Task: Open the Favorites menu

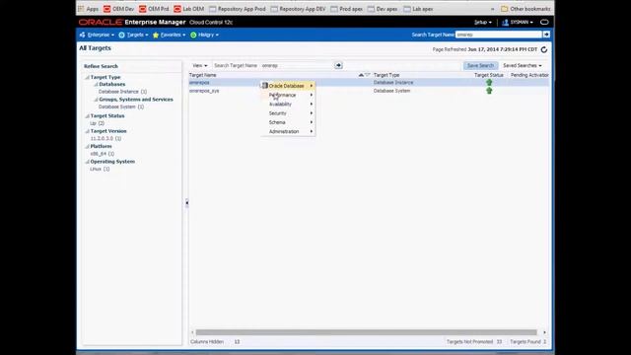Action: tap(169, 35)
